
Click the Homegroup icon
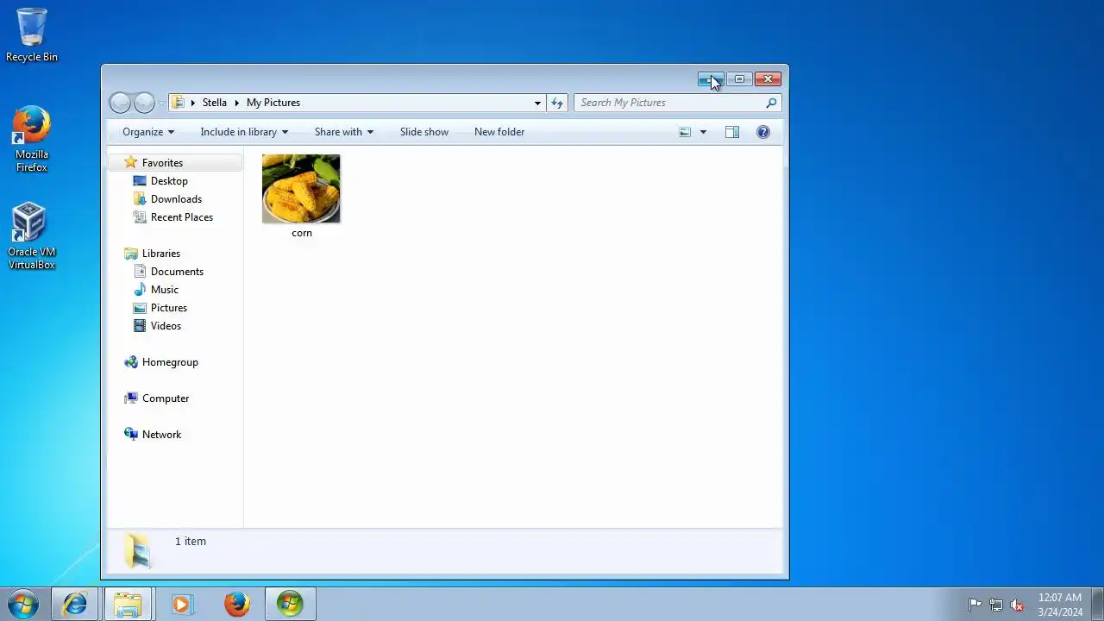coord(131,362)
